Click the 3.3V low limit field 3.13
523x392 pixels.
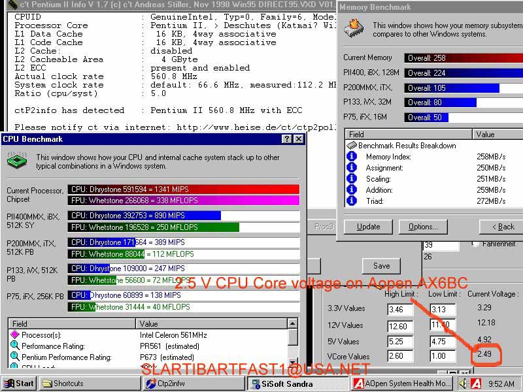click(443, 309)
